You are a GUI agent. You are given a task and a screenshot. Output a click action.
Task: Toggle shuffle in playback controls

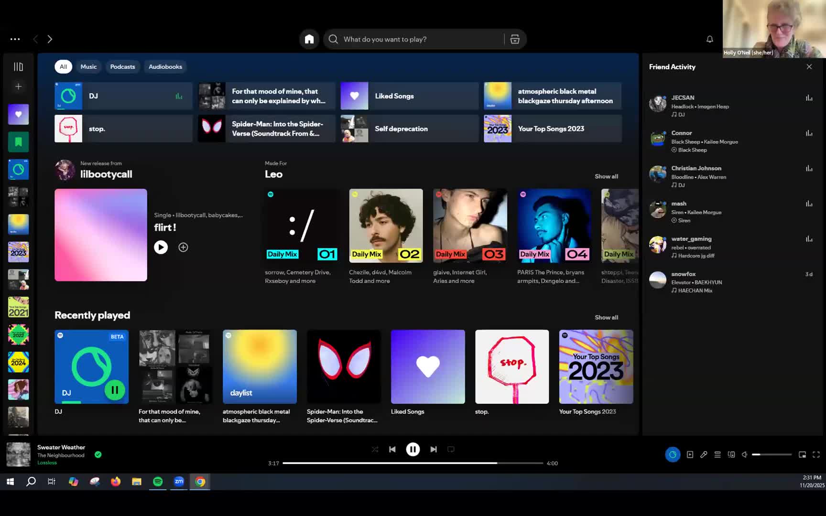click(x=375, y=449)
